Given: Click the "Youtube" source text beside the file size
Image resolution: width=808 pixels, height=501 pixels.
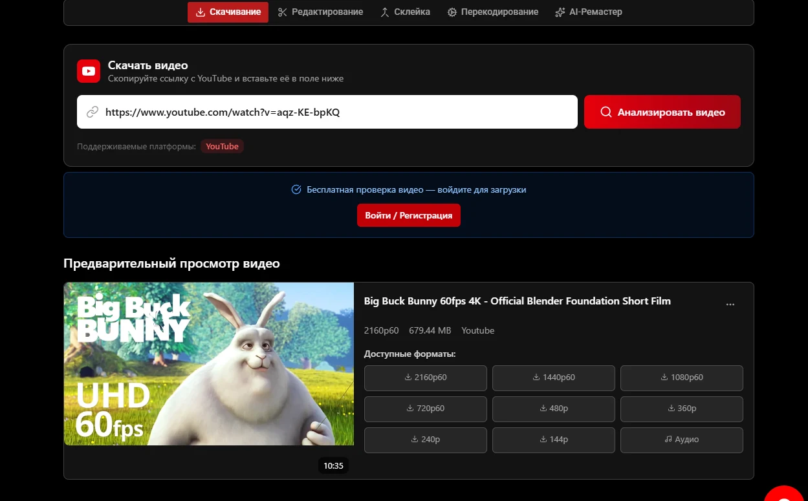Looking at the screenshot, I should point(478,330).
